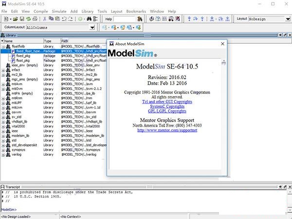Select the fixed_float_types package row

click(x=54, y=51)
